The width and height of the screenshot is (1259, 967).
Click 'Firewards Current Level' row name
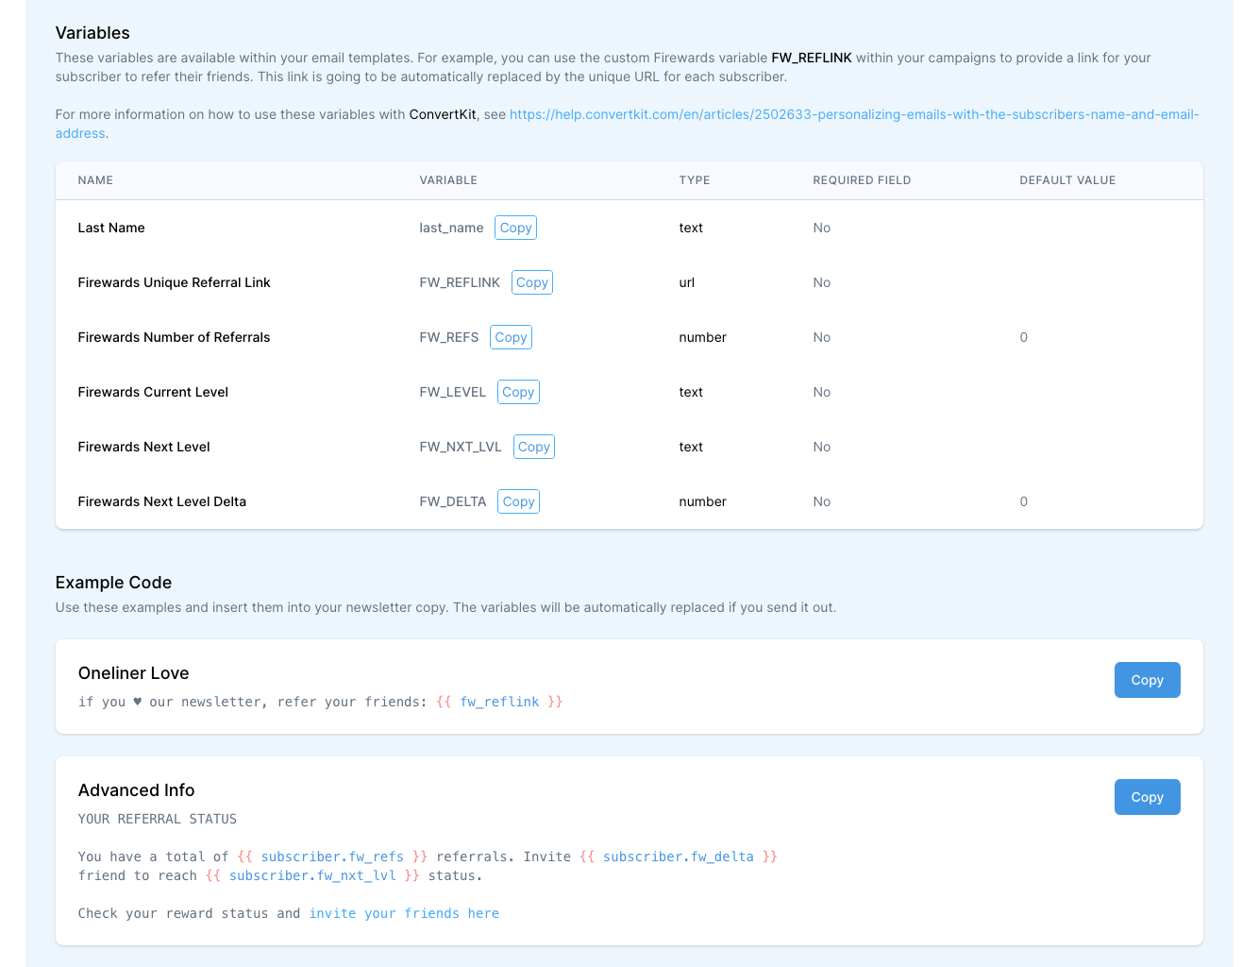(x=153, y=392)
